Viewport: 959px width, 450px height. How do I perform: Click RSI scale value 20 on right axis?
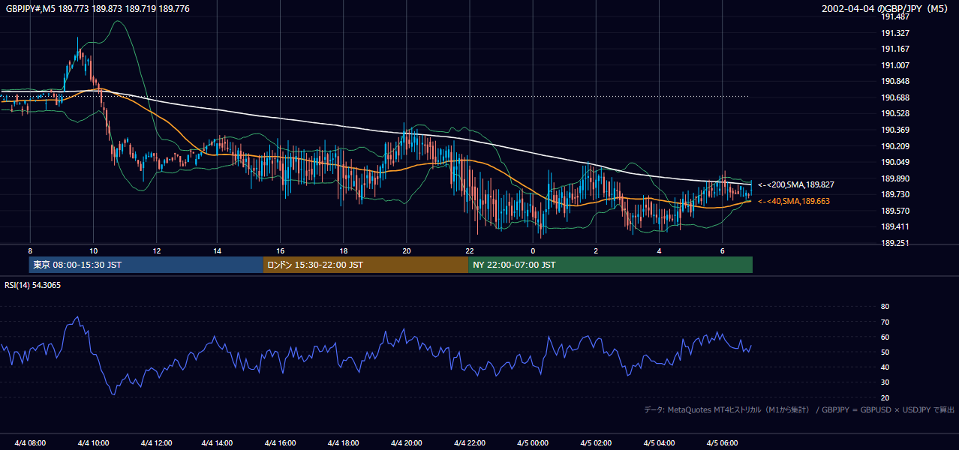885,397
